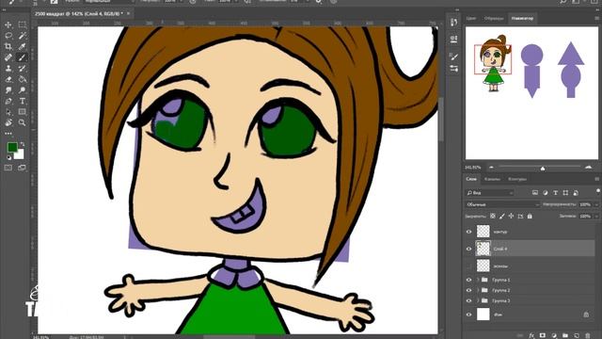Select the Paint Bucket tool
Image resolution: width=602 pixels, height=339 pixels.
(23, 79)
